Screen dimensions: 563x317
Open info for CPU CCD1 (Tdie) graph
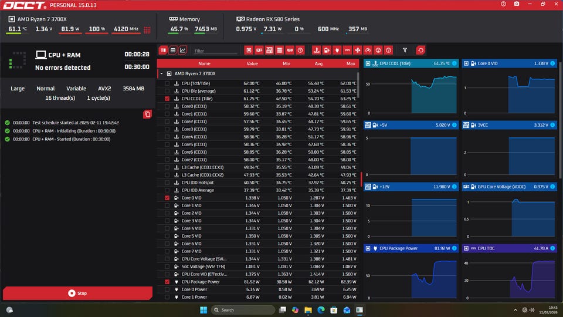click(454, 63)
